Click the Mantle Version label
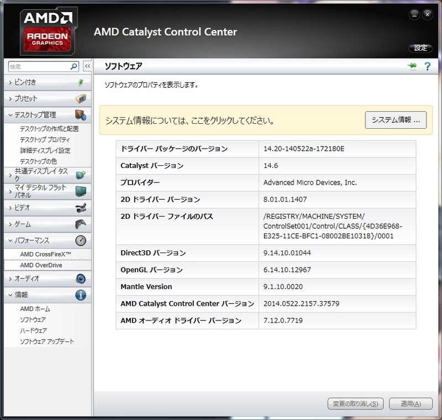Image resolution: width=442 pixels, height=420 pixels. pyautogui.click(x=146, y=287)
